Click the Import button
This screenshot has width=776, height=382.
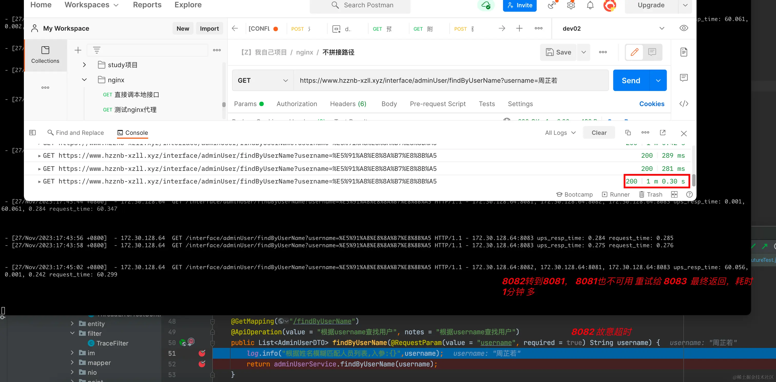pos(209,29)
